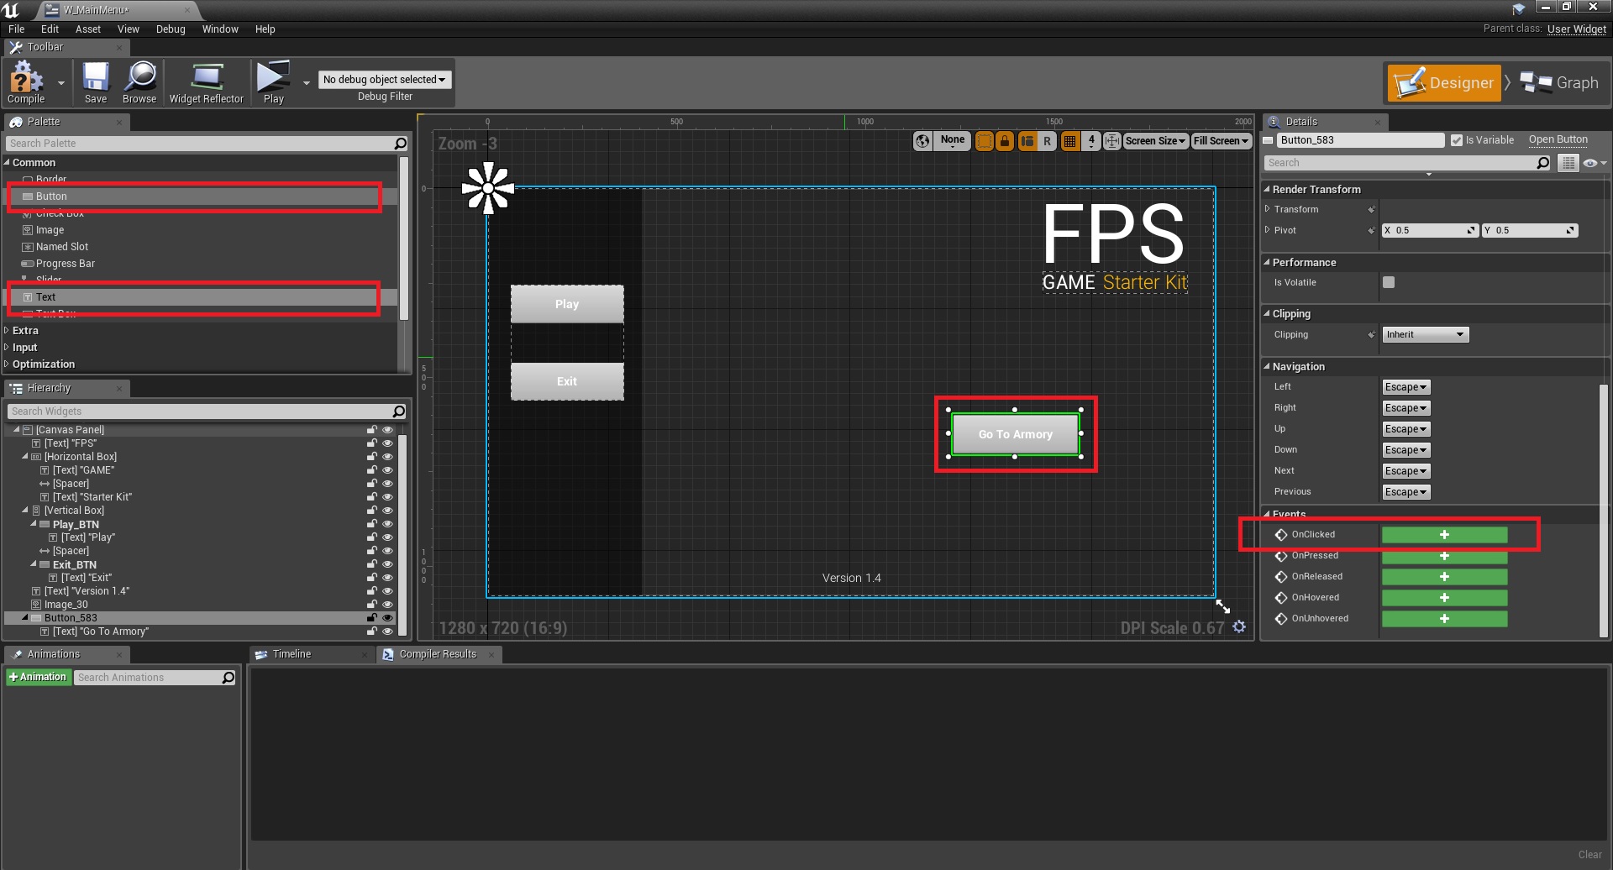Click the Compile toolbar icon
1613x870 pixels.
pyautogui.click(x=26, y=83)
